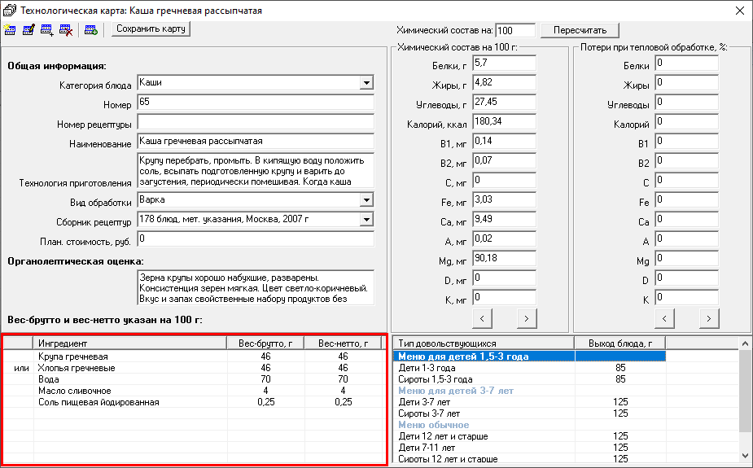
Task: Click the toolbar icon with green plus
Action: coord(90,30)
